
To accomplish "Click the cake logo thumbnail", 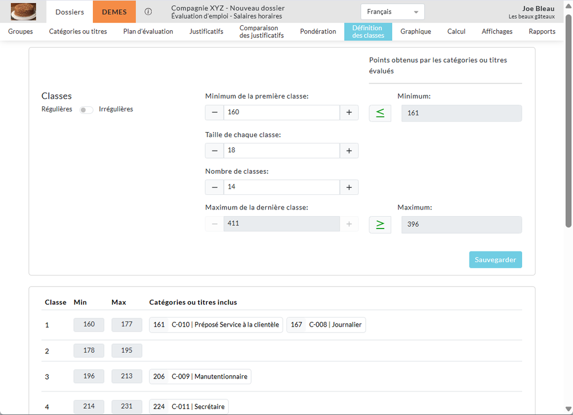I will 24,11.
